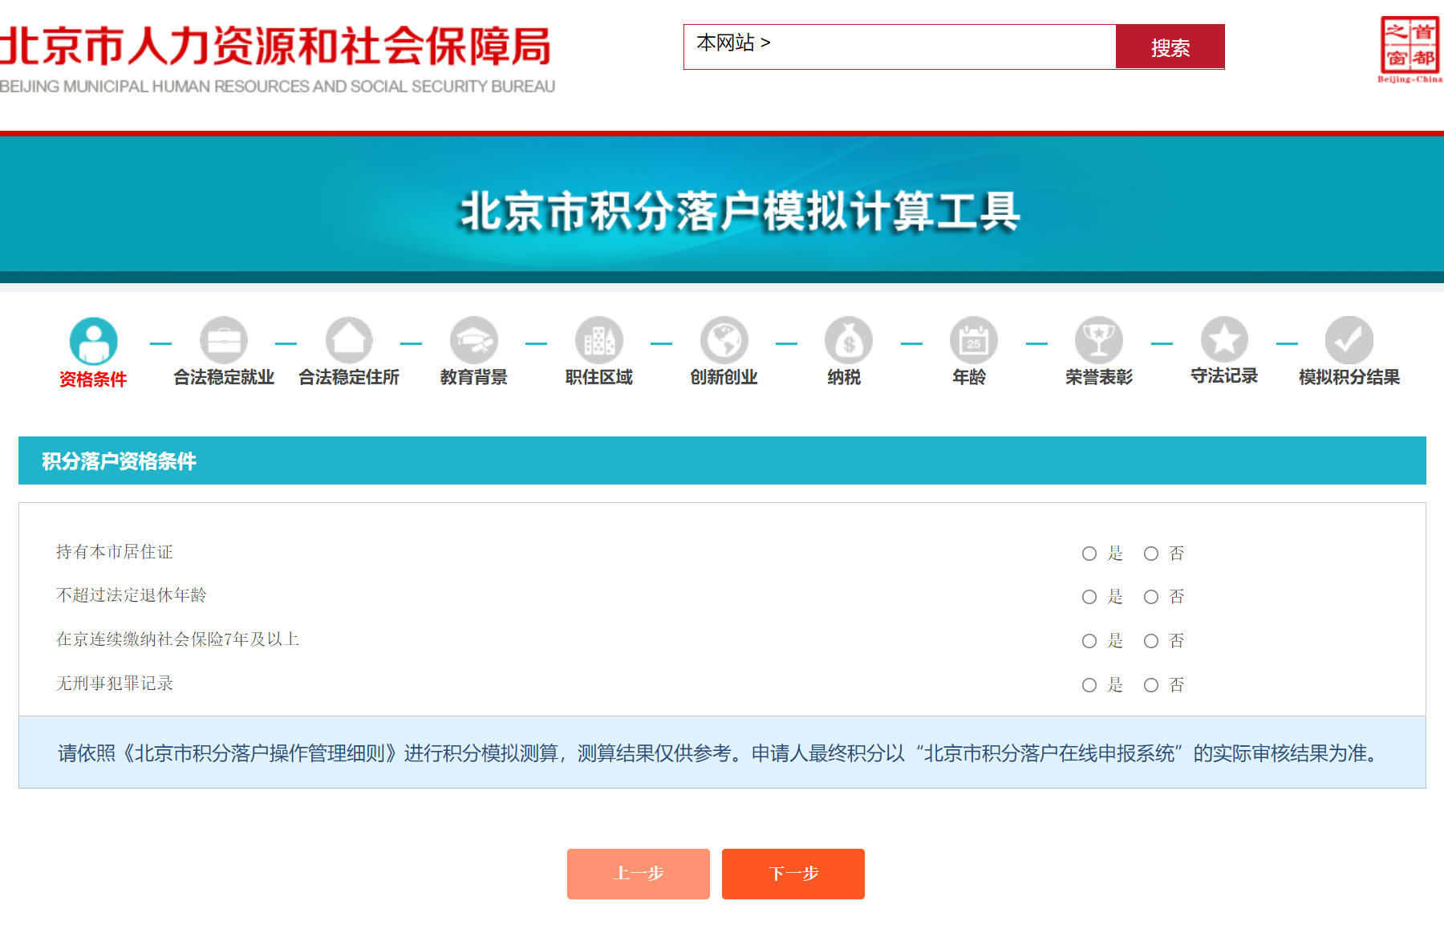Screen dimensions: 1444x925
Task: Click the 合法稳定住所 house step icon
Action: (349, 341)
